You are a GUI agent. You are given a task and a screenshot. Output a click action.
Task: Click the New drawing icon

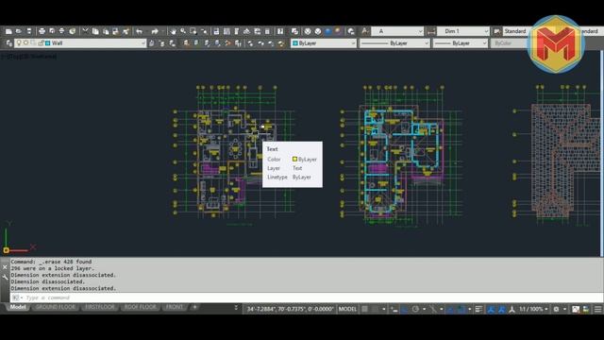tap(8, 31)
